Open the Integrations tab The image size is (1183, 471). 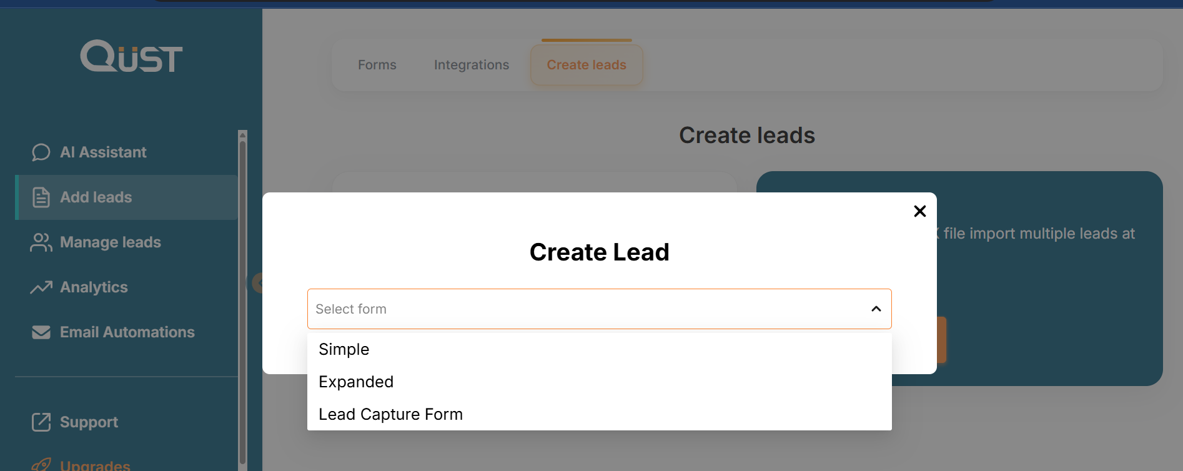[x=472, y=65]
